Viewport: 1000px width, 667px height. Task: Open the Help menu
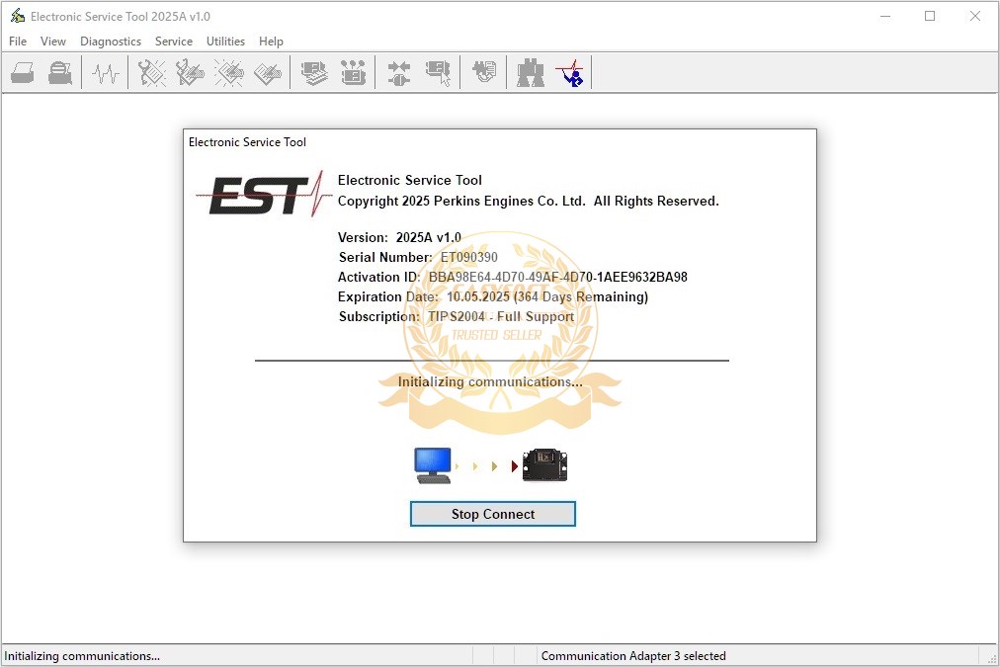pyautogui.click(x=271, y=42)
